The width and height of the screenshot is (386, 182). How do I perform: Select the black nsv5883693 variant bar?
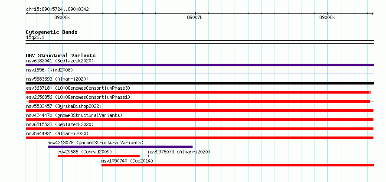tap(200, 83)
